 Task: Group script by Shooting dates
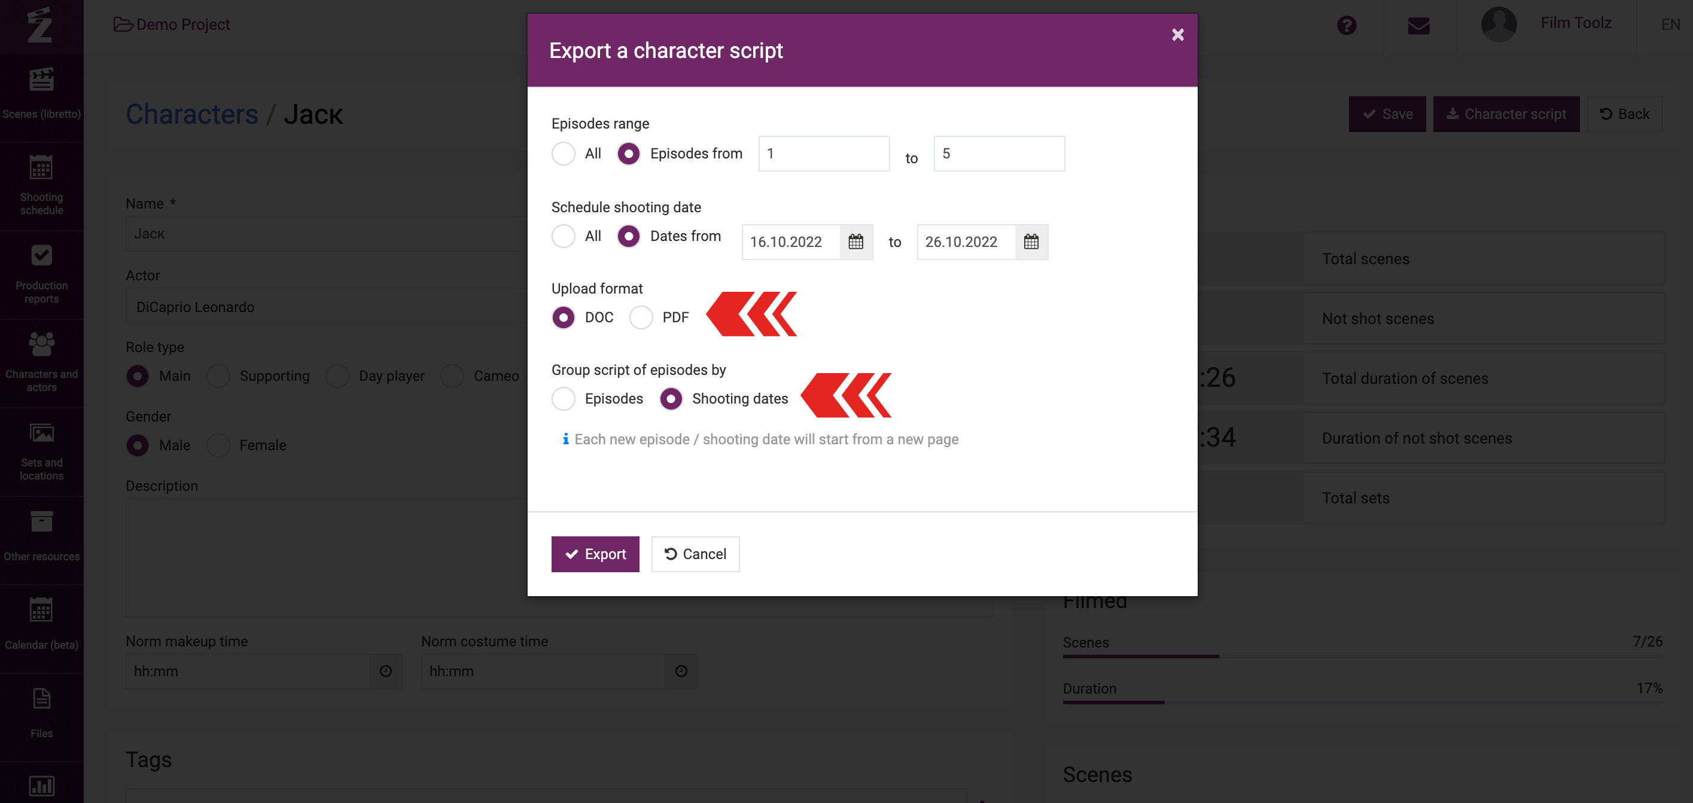pos(671,399)
